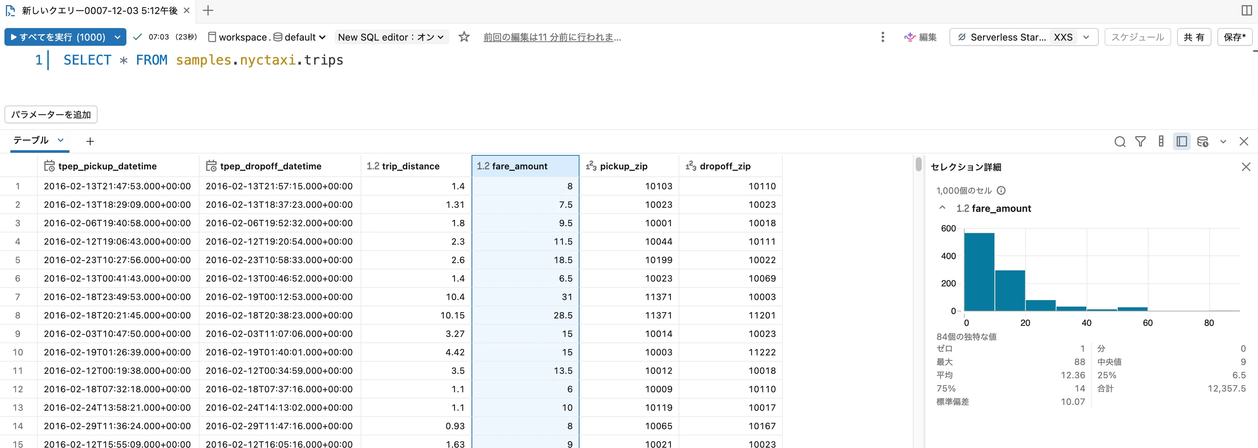The height and width of the screenshot is (448, 1258).
Task: Open the column chooser icon
Action: coord(1161,141)
